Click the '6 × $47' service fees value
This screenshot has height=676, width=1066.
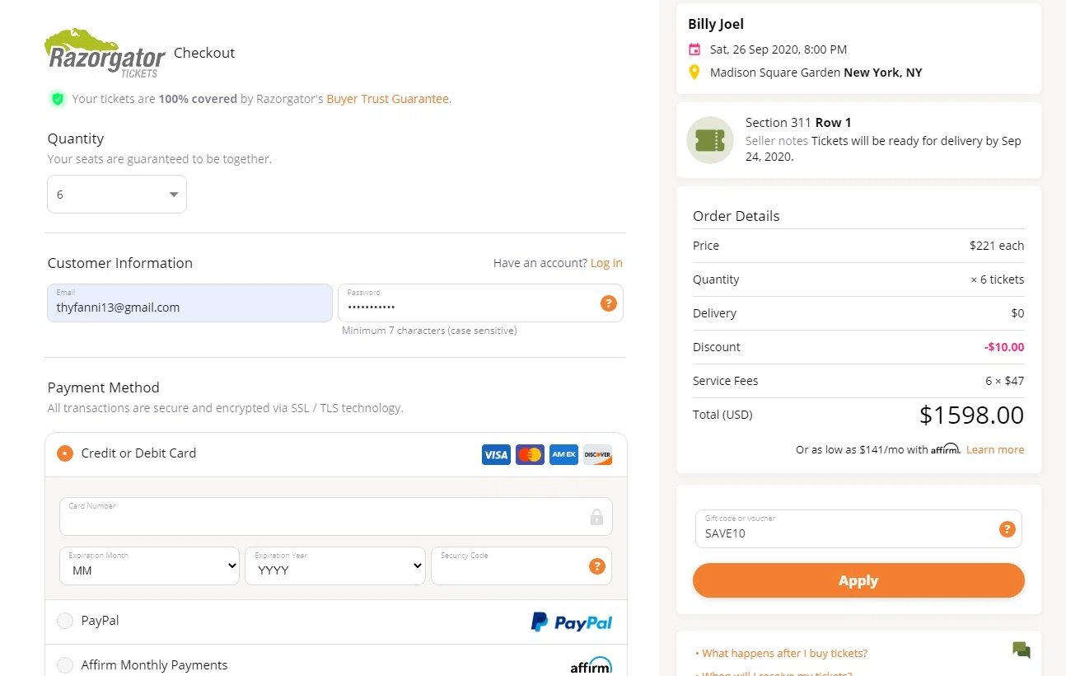tap(1005, 381)
